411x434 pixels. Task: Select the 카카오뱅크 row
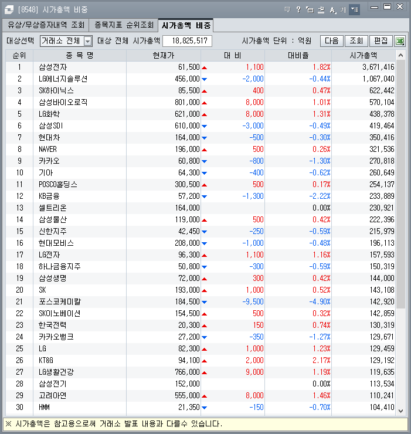pos(201,337)
